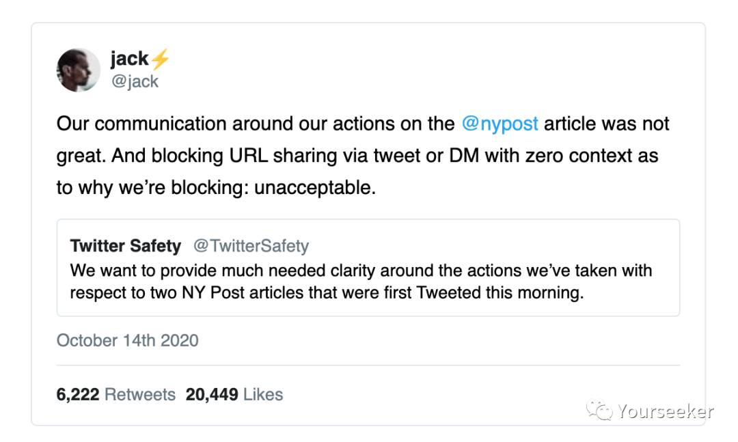
Task: Click the @jack handle
Action: pos(134,81)
